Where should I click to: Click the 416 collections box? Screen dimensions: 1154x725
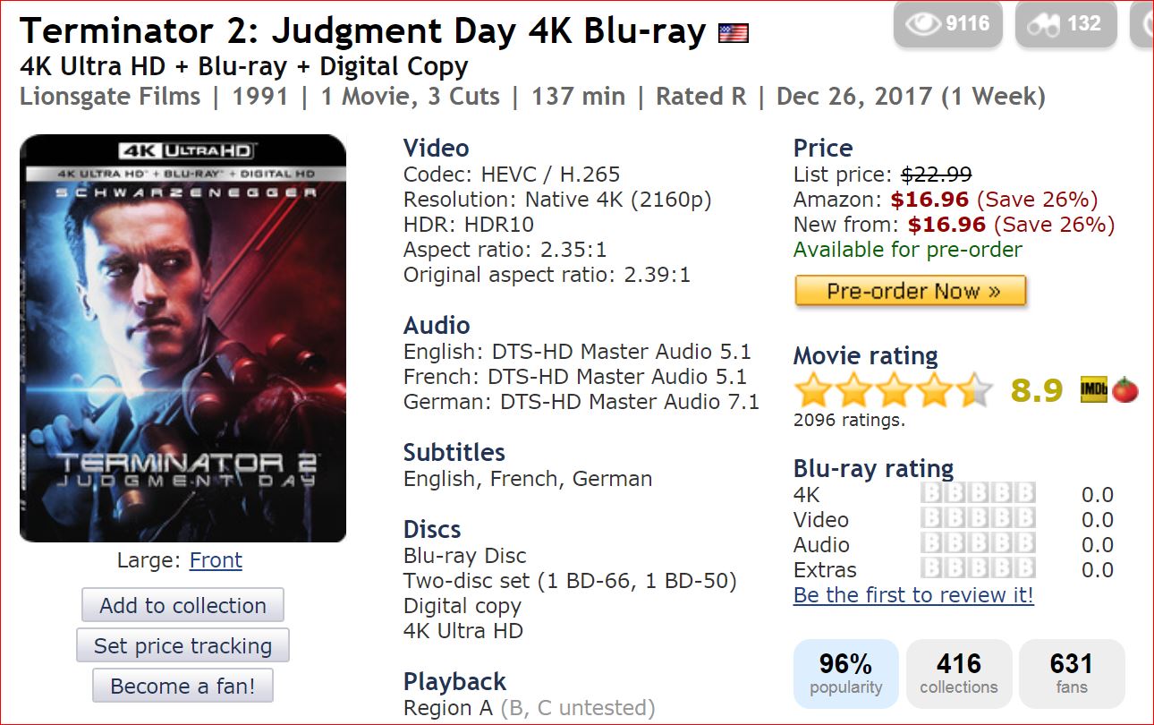point(959,674)
